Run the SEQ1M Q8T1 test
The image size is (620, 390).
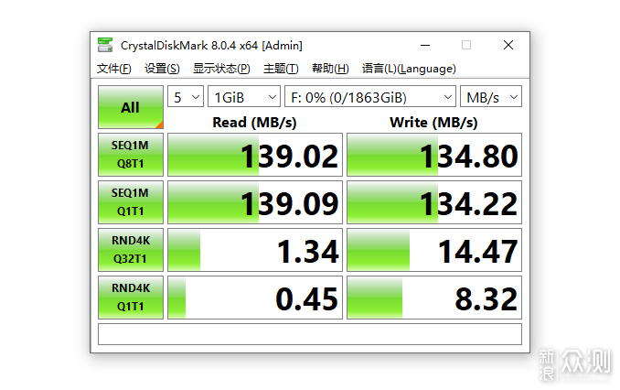pyautogui.click(x=131, y=155)
